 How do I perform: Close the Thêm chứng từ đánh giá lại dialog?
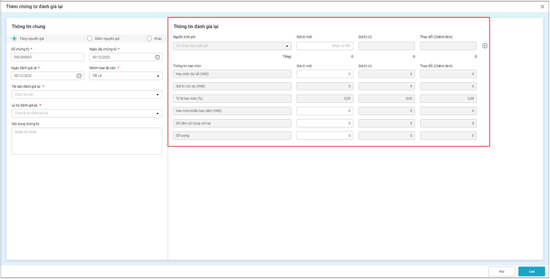pyautogui.click(x=542, y=7)
